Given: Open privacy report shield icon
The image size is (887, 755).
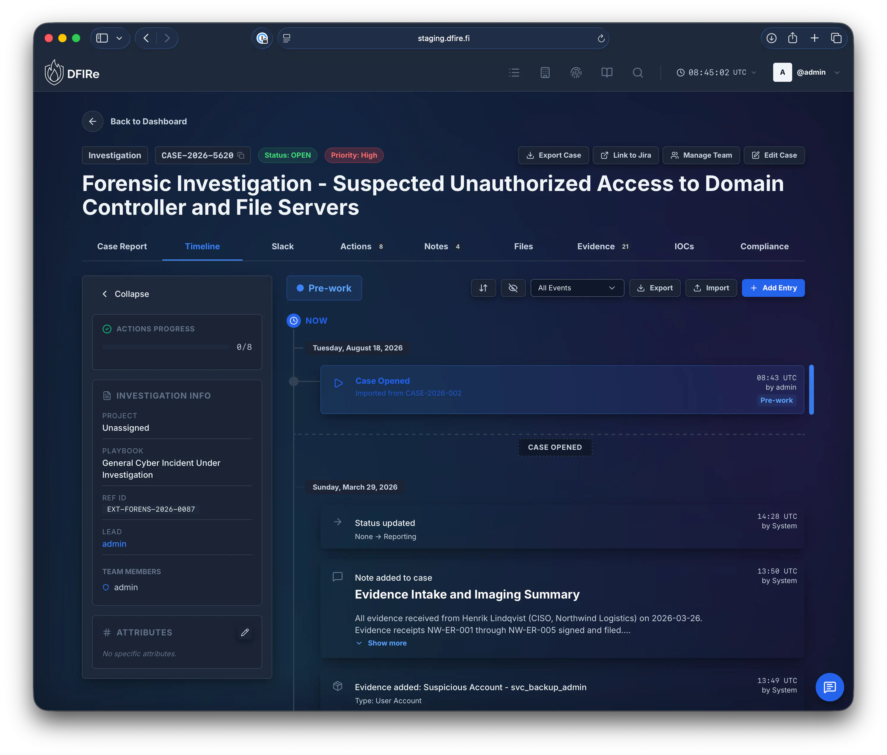Looking at the screenshot, I should (262, 38).
